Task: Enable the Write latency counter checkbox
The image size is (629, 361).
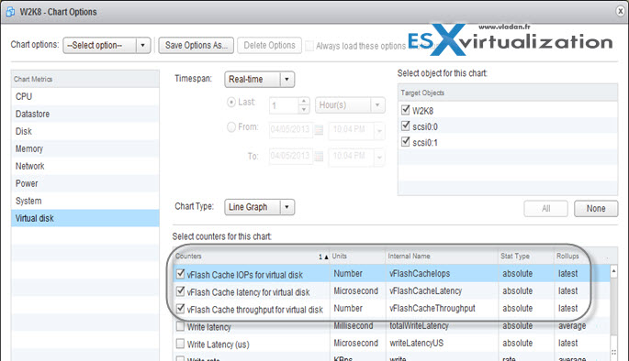Action: [x=181, y=326]
